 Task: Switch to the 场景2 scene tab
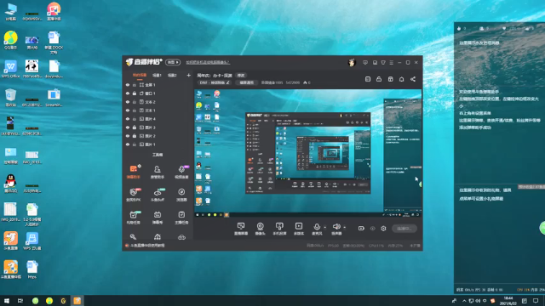pos(172,76)
